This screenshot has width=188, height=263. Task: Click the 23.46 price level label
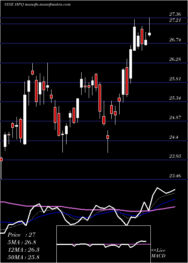point(175,176)
